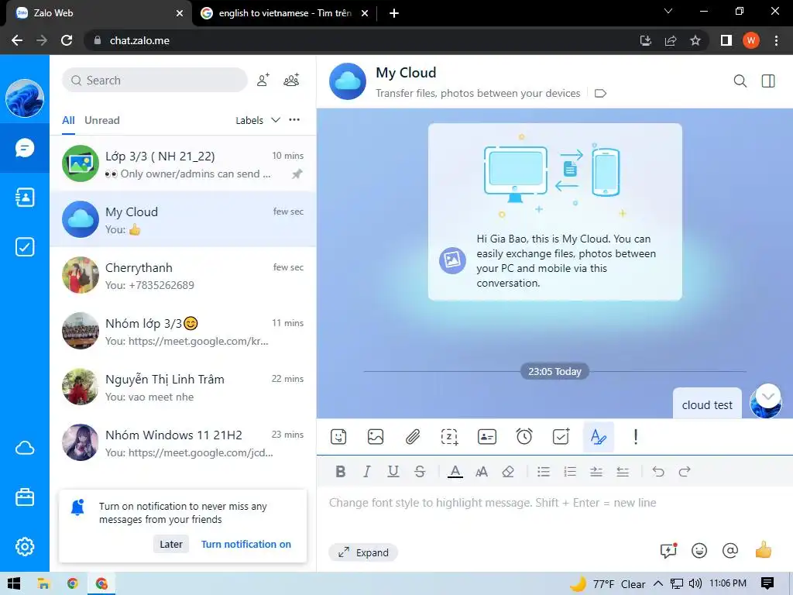Click the assign to-do task icon

[561, 436]
